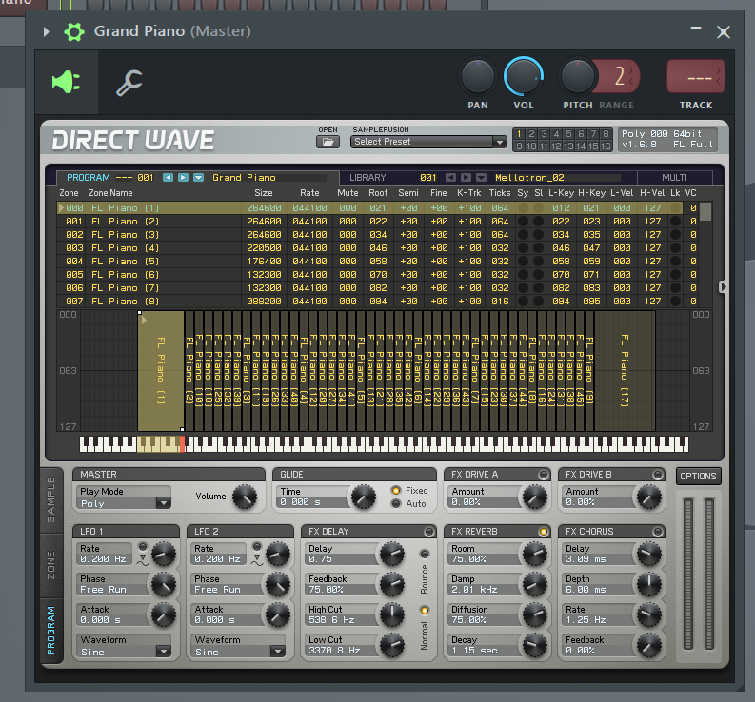Click the MULTI button
Screen dimensions: 755x702
click(x=674, y=178)
